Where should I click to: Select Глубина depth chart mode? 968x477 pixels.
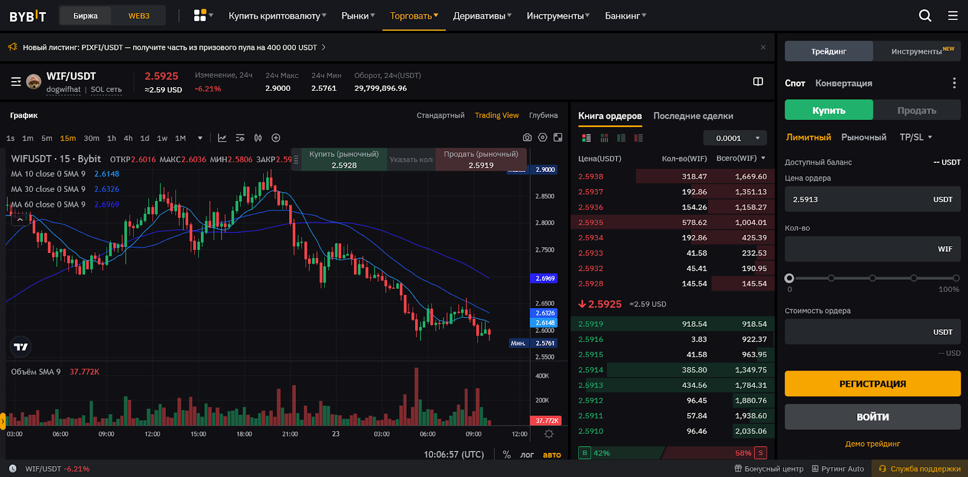543,115
